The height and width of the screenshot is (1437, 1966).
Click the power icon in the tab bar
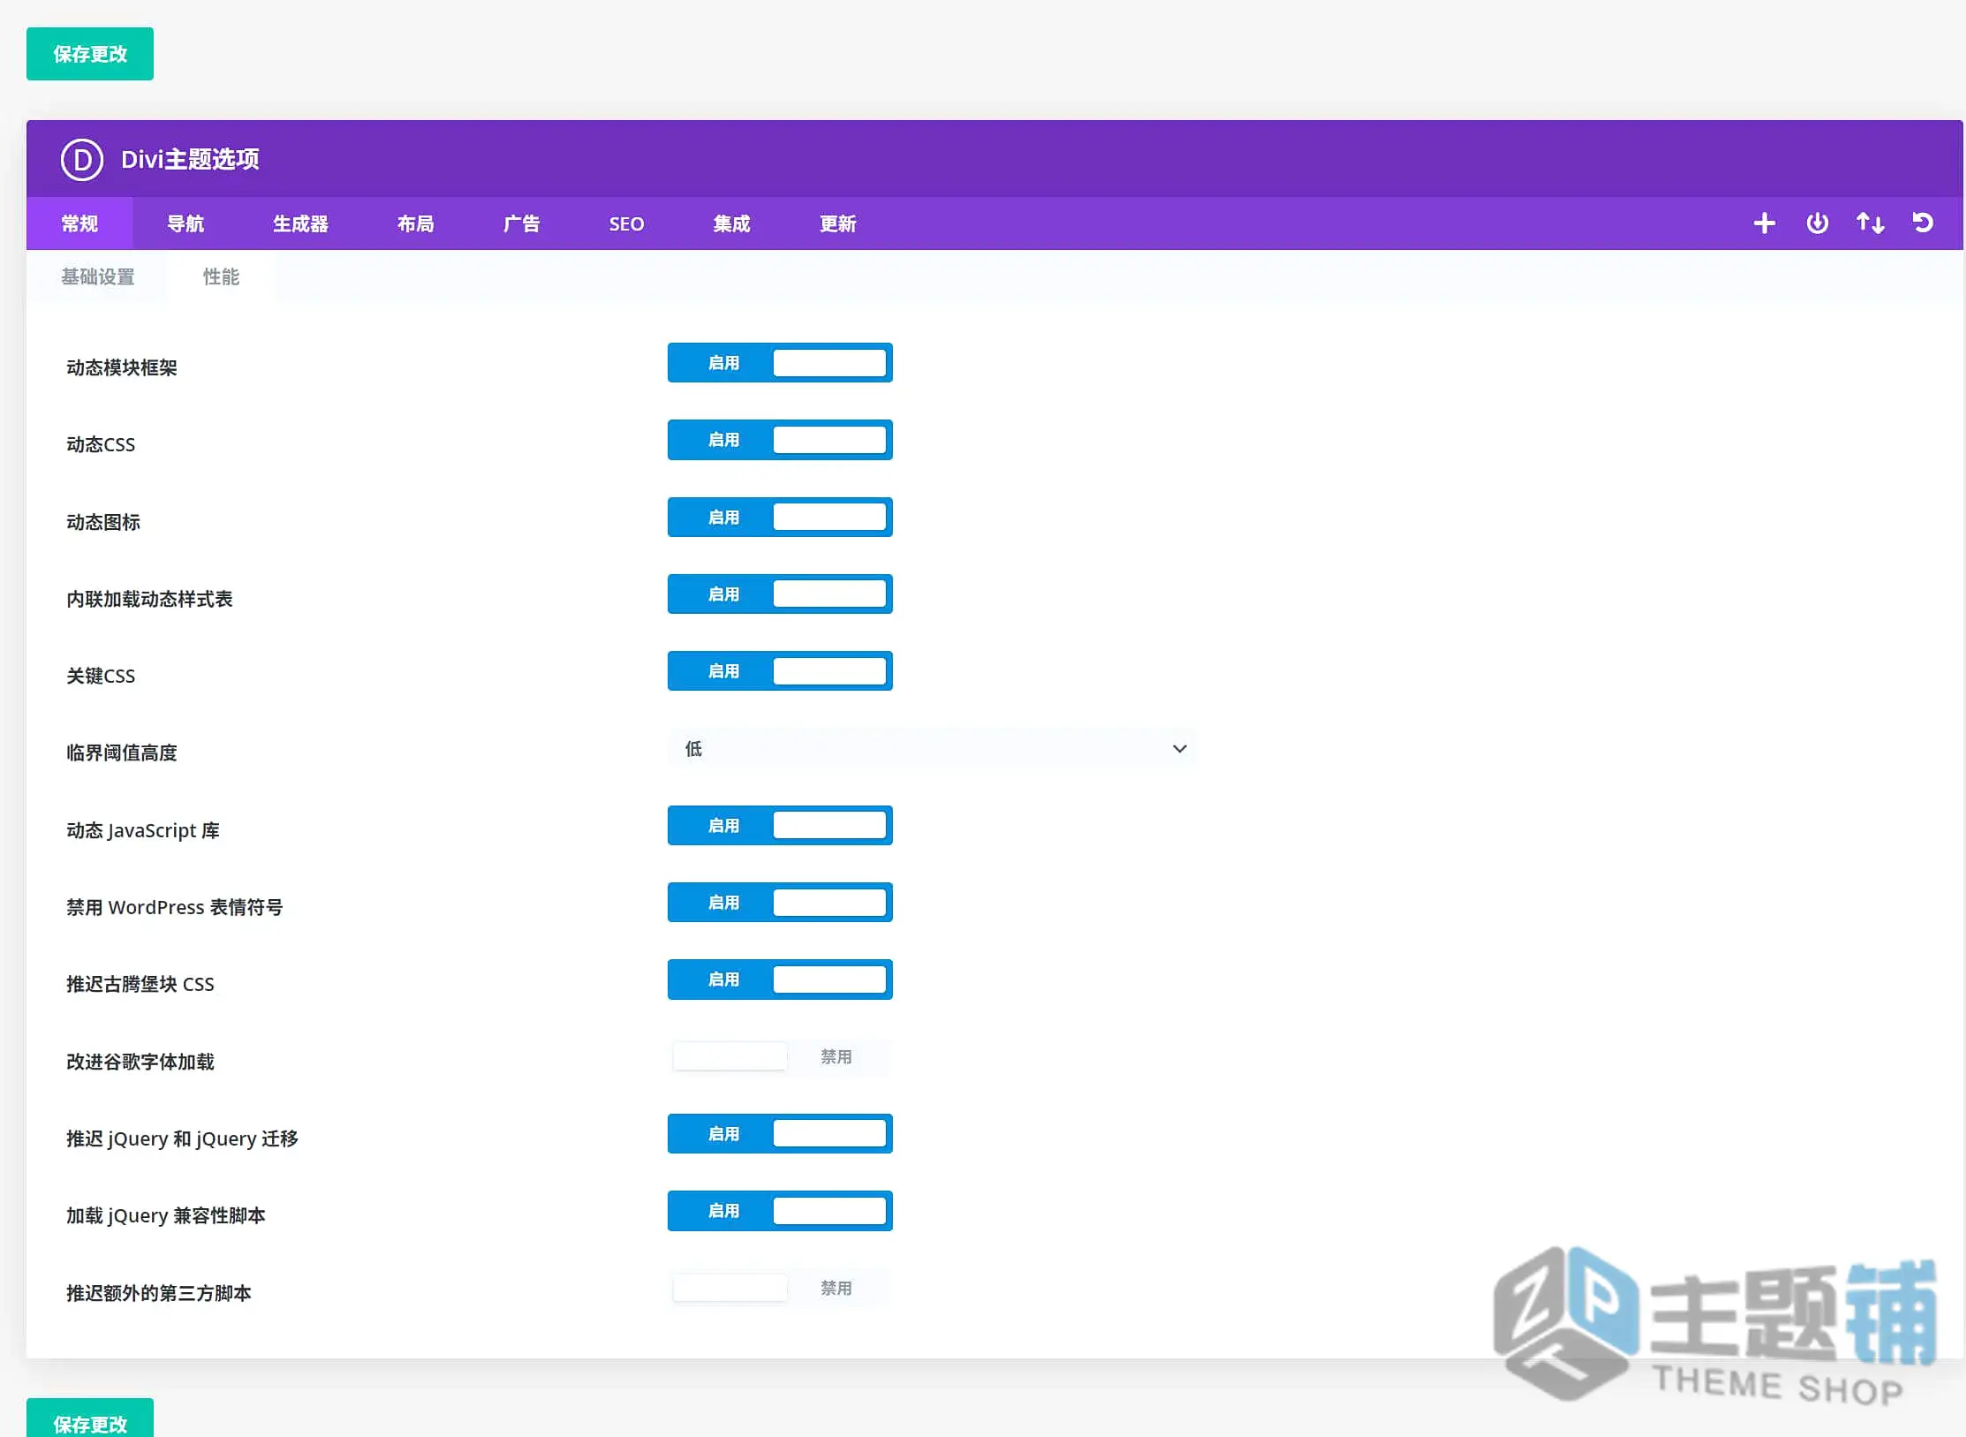tap(1817, 223)
